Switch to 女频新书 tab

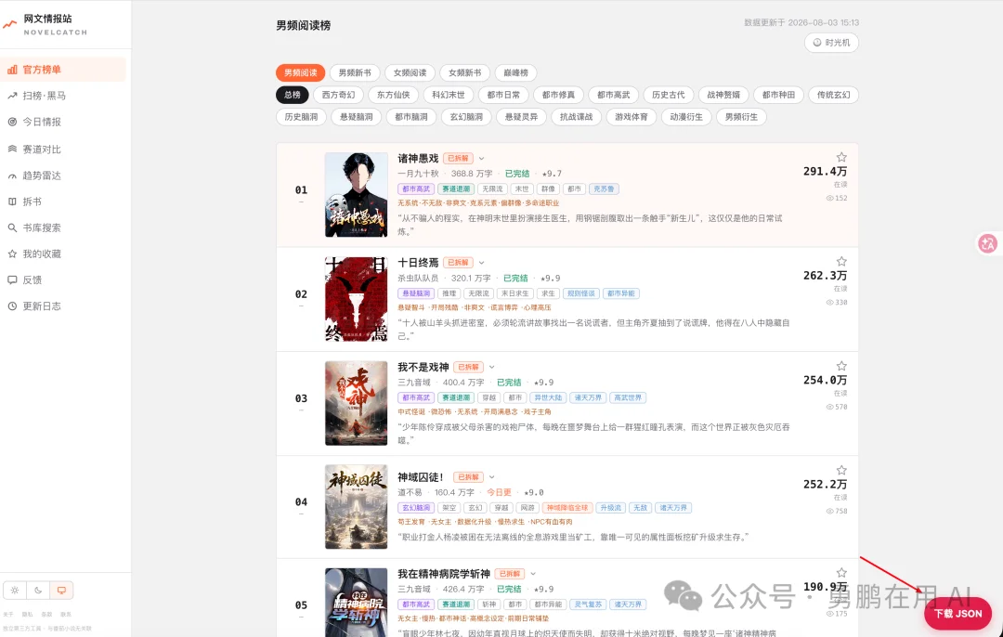click(x=465, y=73)
